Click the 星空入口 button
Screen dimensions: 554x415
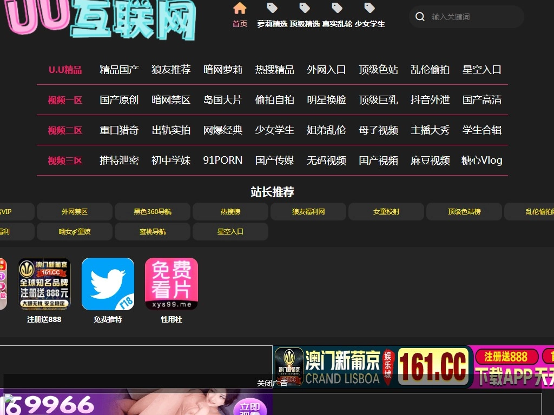(230, 231)
